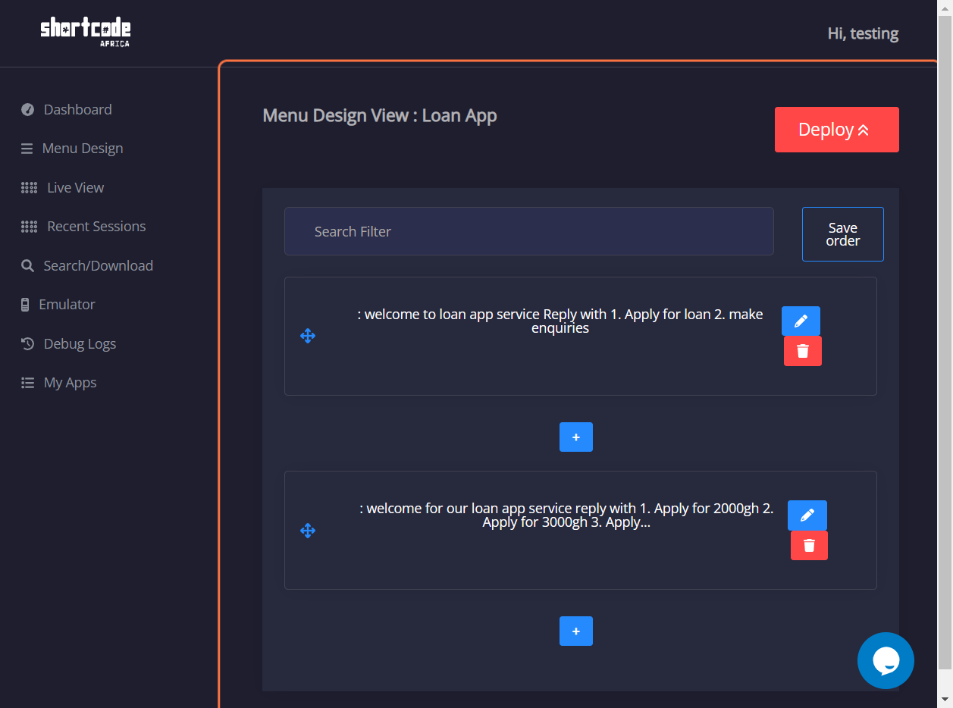Go to Menu Design in sidebar
This screenshot has height=708, width=953.
72,149
